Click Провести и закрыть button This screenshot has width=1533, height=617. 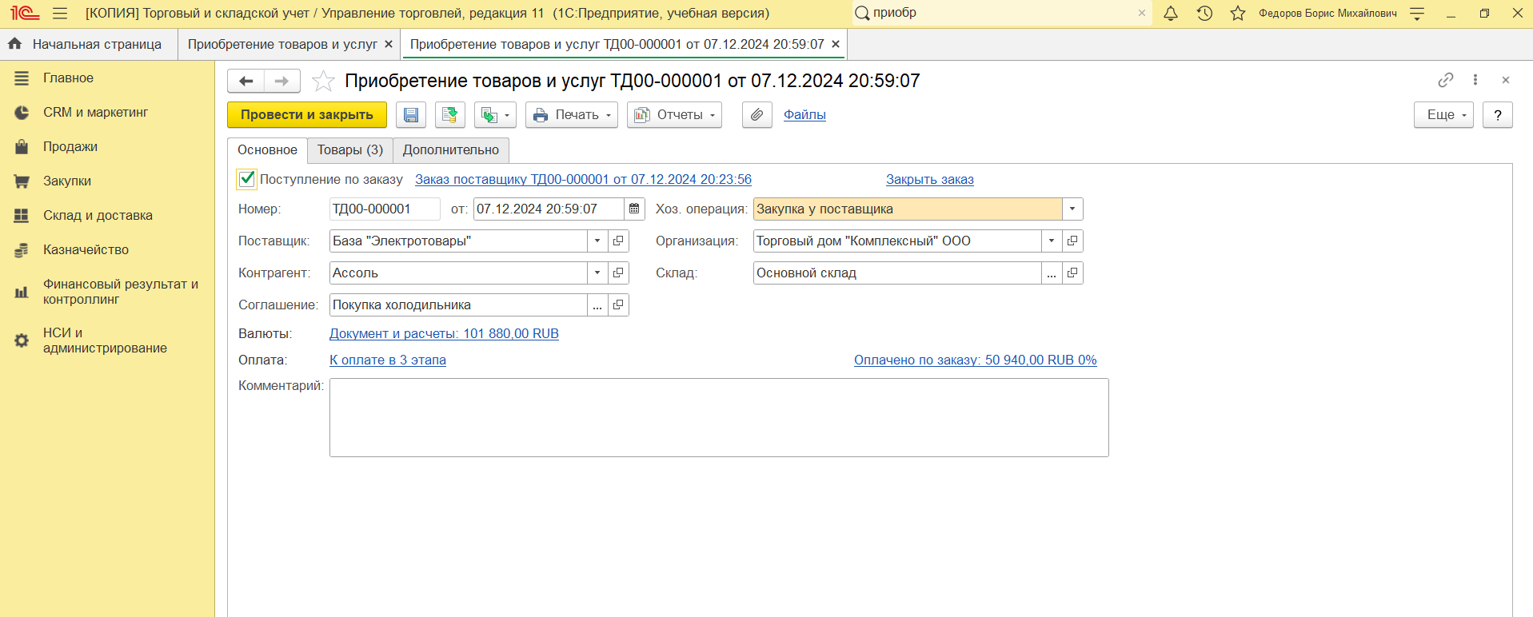tap(307, 115)
